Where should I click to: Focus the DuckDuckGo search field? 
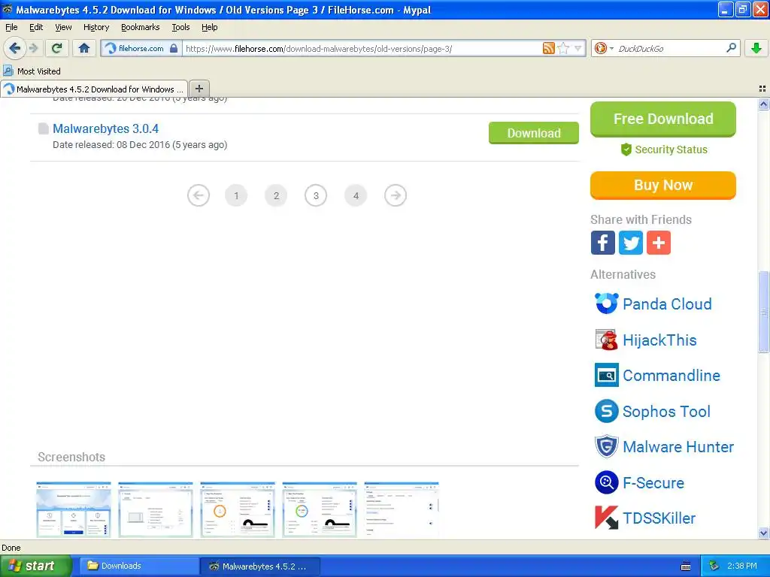pos(670,49)
